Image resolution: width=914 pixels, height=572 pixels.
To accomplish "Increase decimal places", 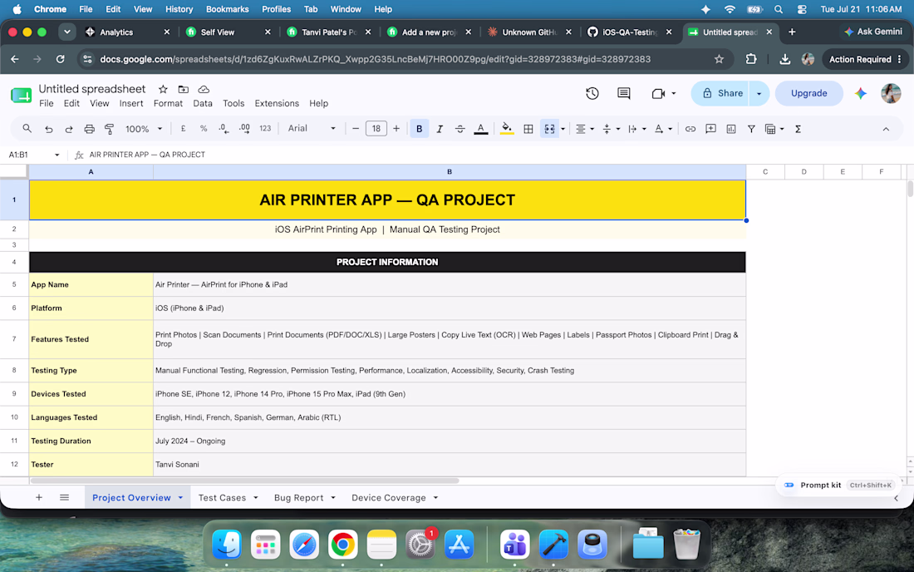I will [245, 129].
